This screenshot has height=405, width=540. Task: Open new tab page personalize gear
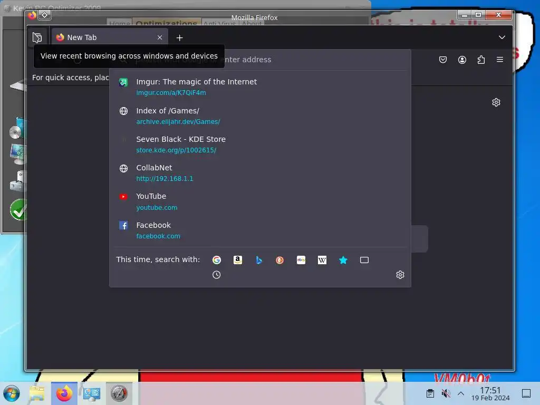click(496, 102)
